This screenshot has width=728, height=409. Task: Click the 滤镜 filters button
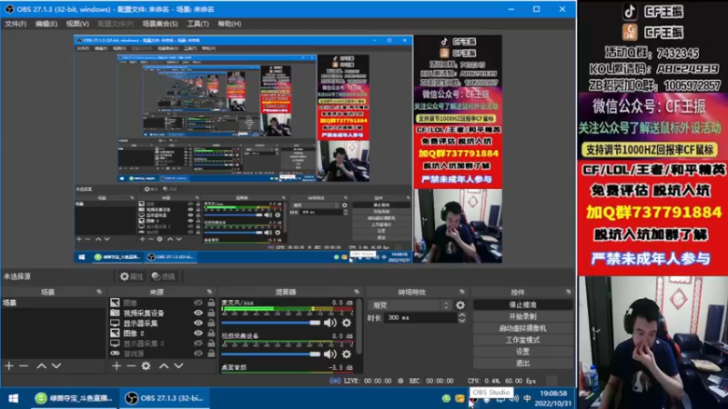pos(164,276)
